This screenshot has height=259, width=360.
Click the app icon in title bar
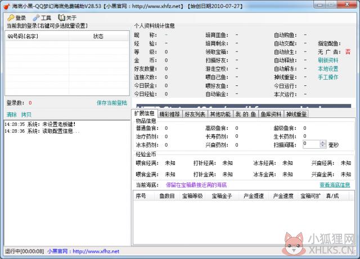coord(7,6)
